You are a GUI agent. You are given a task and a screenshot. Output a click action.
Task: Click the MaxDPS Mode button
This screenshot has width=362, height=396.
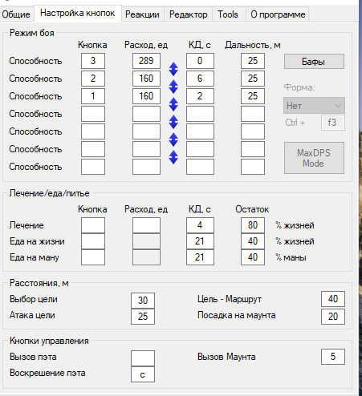point(314,158)
